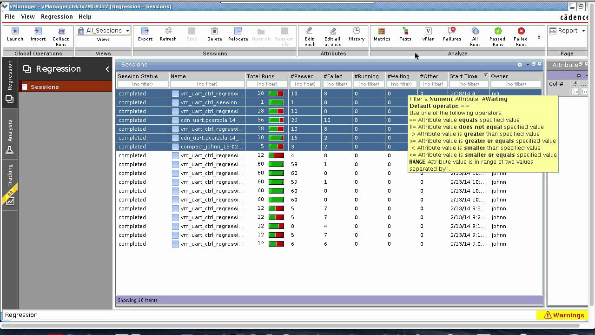Screen dimensions: 595x335
Task: Select the vm_uart_ctrl_session row
Action: [329, 102]
